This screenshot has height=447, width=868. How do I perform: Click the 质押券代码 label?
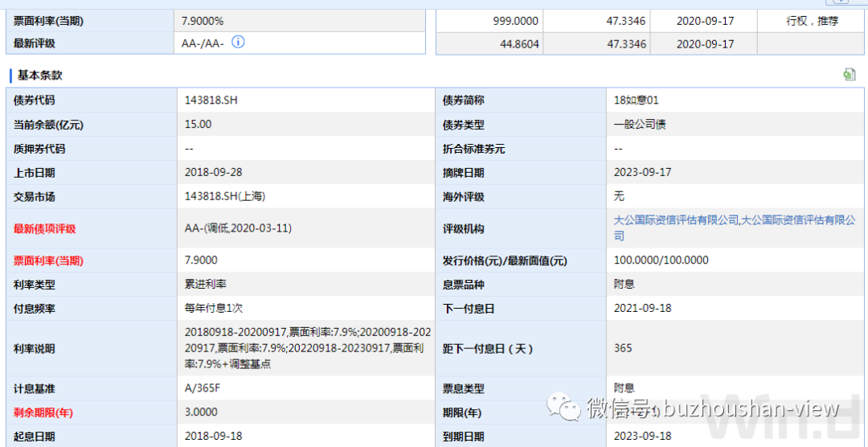pos(39,149)
